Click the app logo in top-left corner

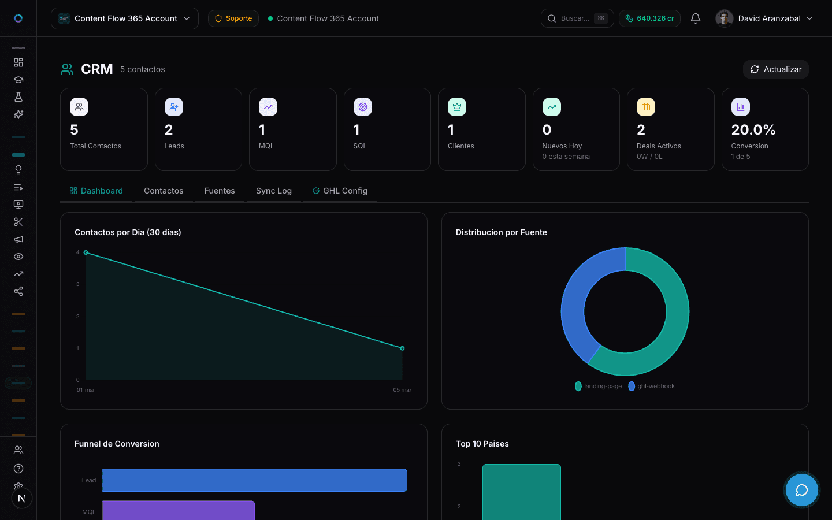point(18,18)
